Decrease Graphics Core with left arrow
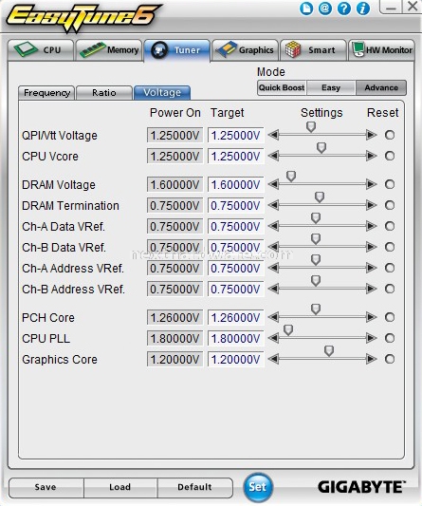The width and height of the screenshot is (422, 506). pyautogui.click(x=274, y=359)
